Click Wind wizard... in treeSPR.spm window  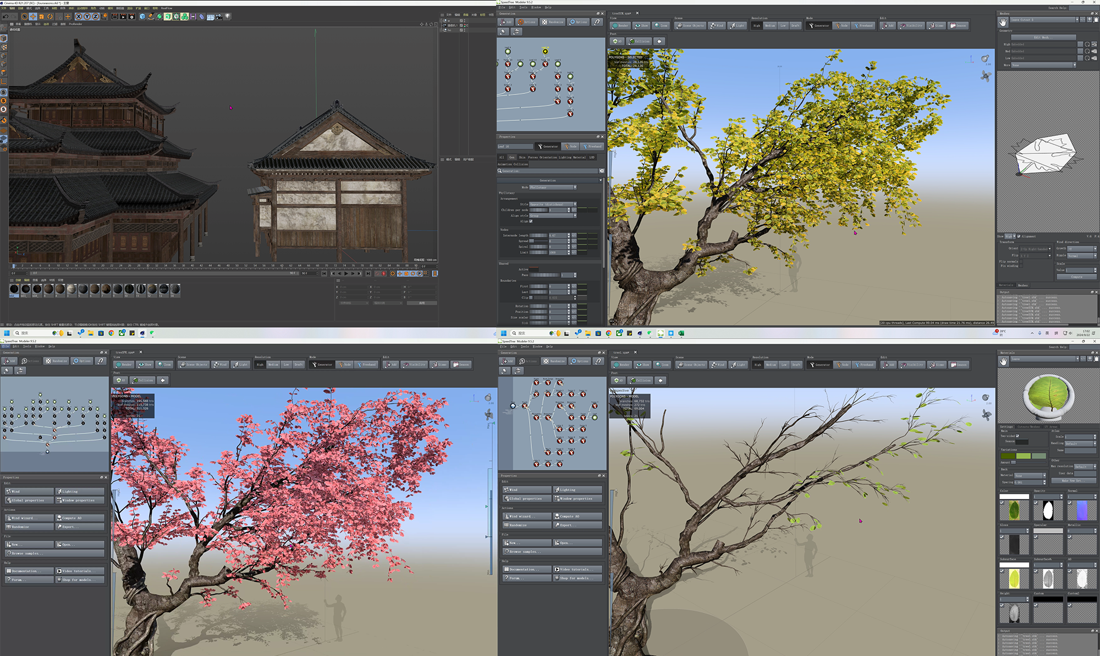tap(29, 518)
